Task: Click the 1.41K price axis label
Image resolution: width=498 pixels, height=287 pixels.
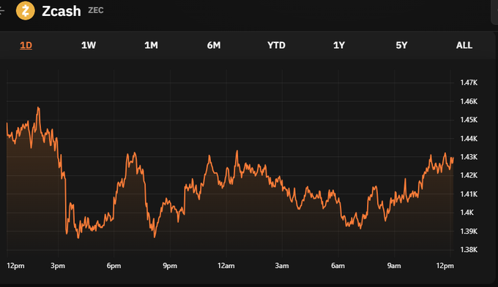Action: click(469, 194)
